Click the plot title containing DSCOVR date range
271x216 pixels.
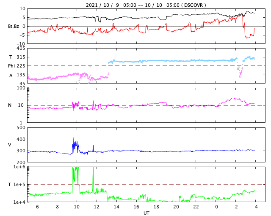146,5
